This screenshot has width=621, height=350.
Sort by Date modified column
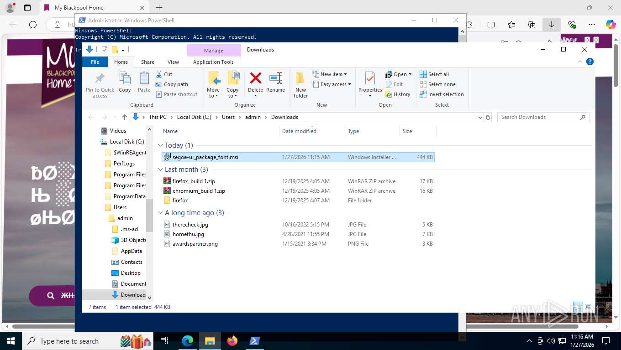tap(299, 131)
